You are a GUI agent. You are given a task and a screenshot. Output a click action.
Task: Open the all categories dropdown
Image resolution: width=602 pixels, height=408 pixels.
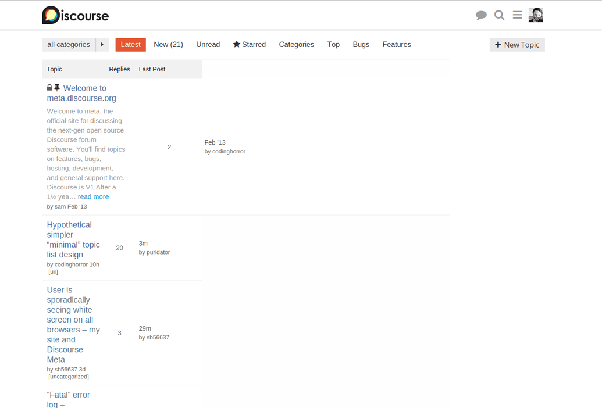[x=69, y=45]
